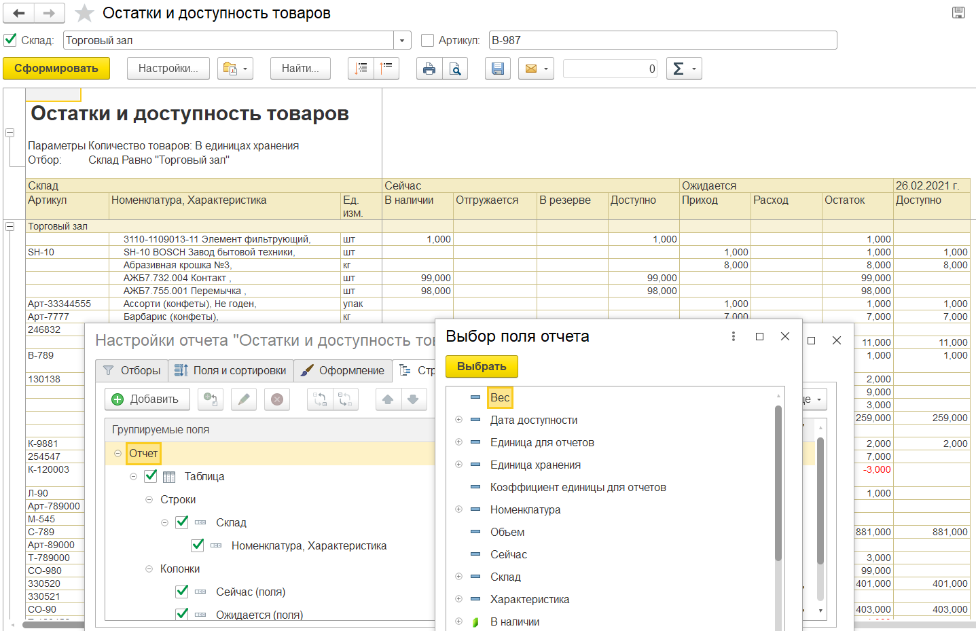Click the field list vertical scrollbar
Image resolution: width=976 pixels, height=631 pixels.
point(778,482)
